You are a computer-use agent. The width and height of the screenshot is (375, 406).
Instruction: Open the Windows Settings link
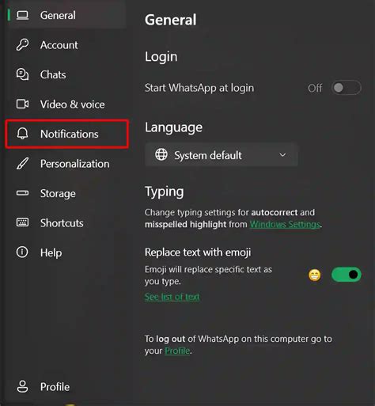tap(285, 224)
